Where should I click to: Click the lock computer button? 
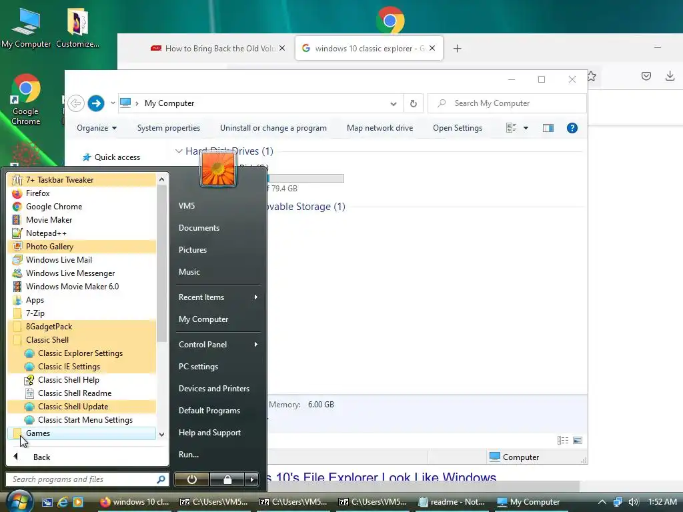(227, 479)
